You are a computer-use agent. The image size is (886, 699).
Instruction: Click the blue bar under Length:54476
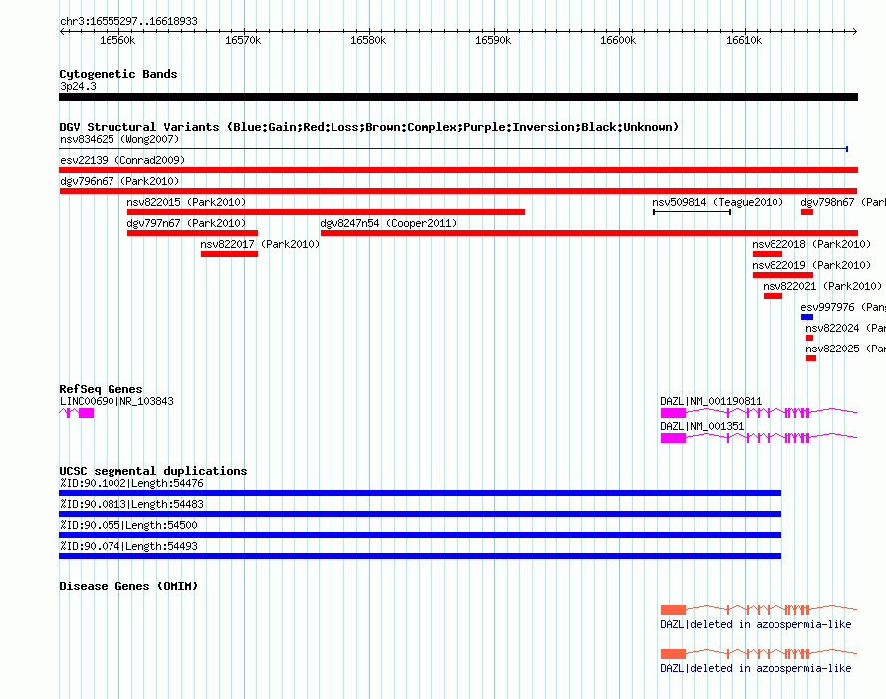click(420, 493)
